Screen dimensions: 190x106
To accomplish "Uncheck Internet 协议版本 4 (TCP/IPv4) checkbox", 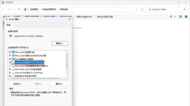I will pyautogui.click(x=10, y=63).
